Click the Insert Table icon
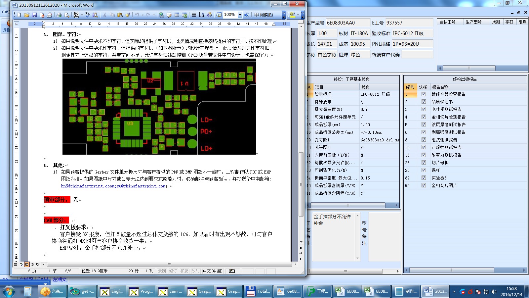The height and width of the screenshot is (298, 529). tap(177, 15)
